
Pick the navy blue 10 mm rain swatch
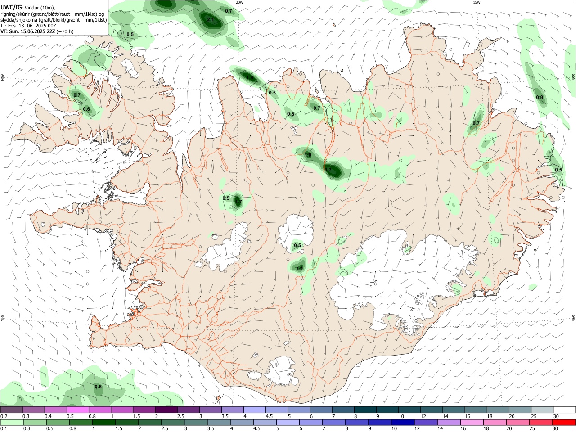click(402, 423)
